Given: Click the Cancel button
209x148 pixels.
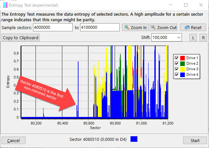Looking at the screenshot, I should (13, 140).
